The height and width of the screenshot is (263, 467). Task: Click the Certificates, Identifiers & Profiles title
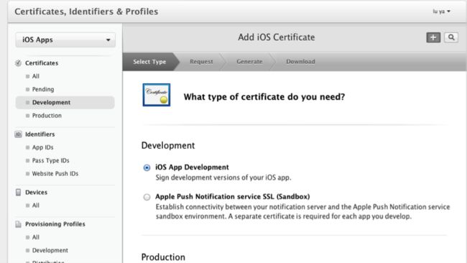click(x=86, y=11)
